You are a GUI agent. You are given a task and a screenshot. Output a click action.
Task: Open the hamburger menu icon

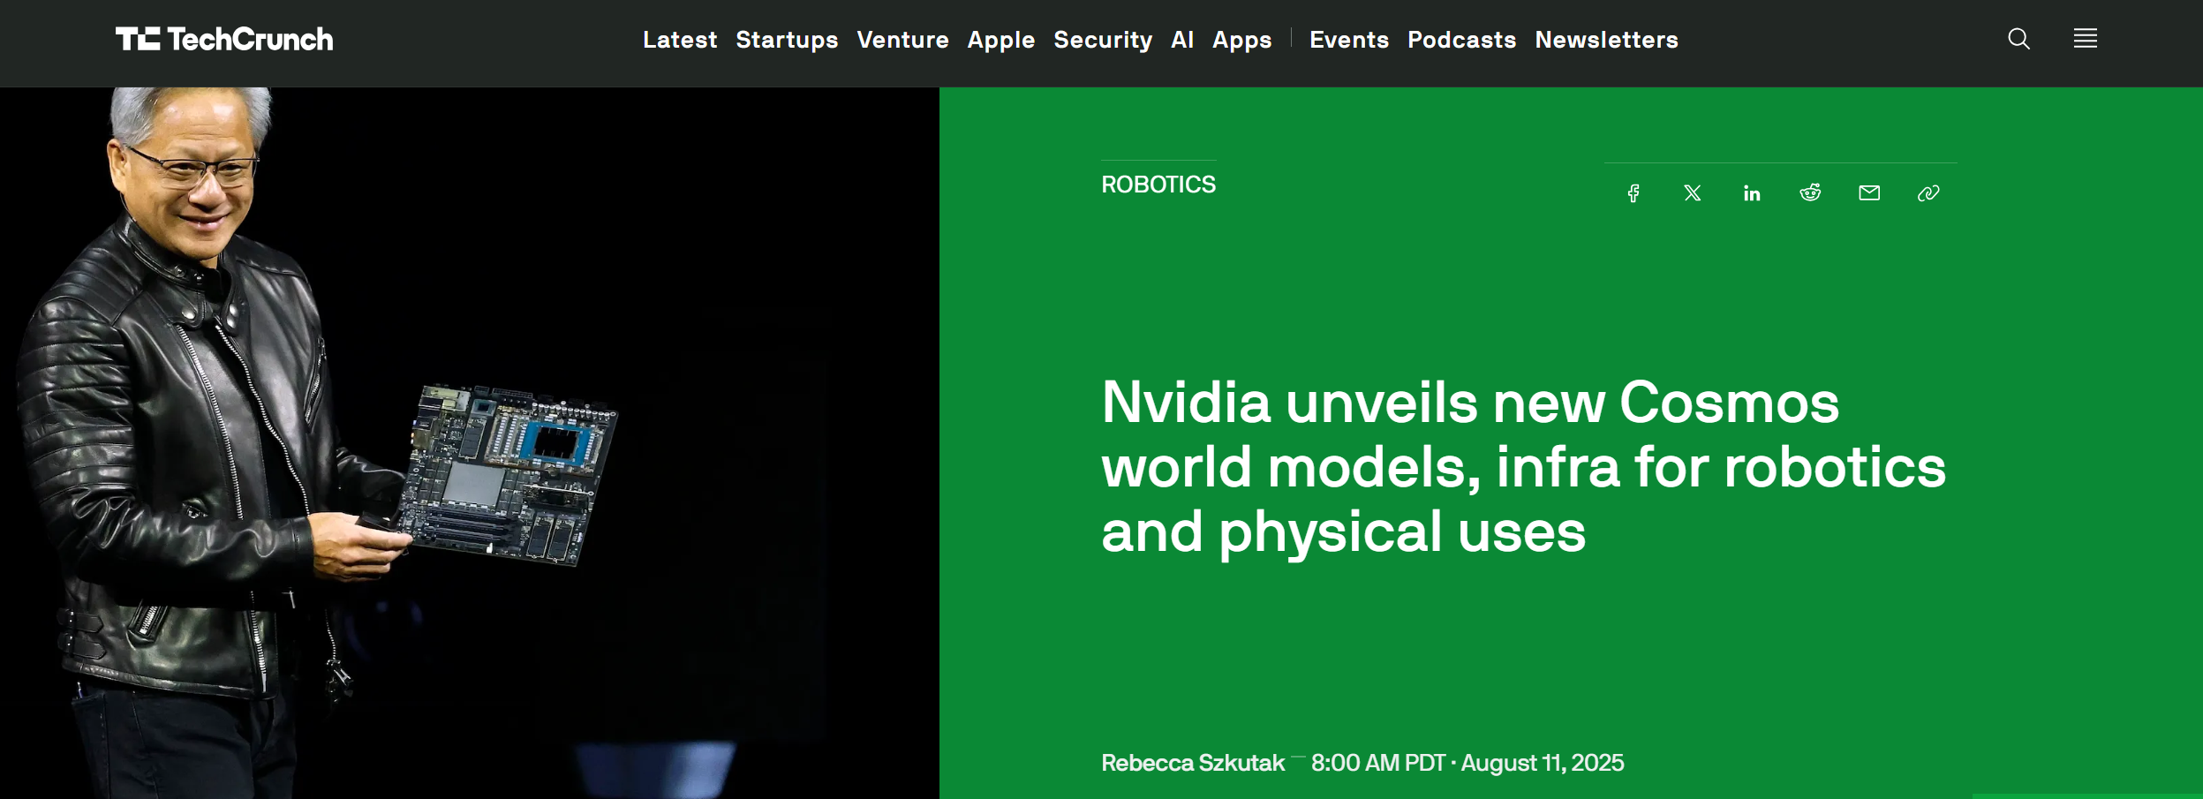click(2086, 38)
